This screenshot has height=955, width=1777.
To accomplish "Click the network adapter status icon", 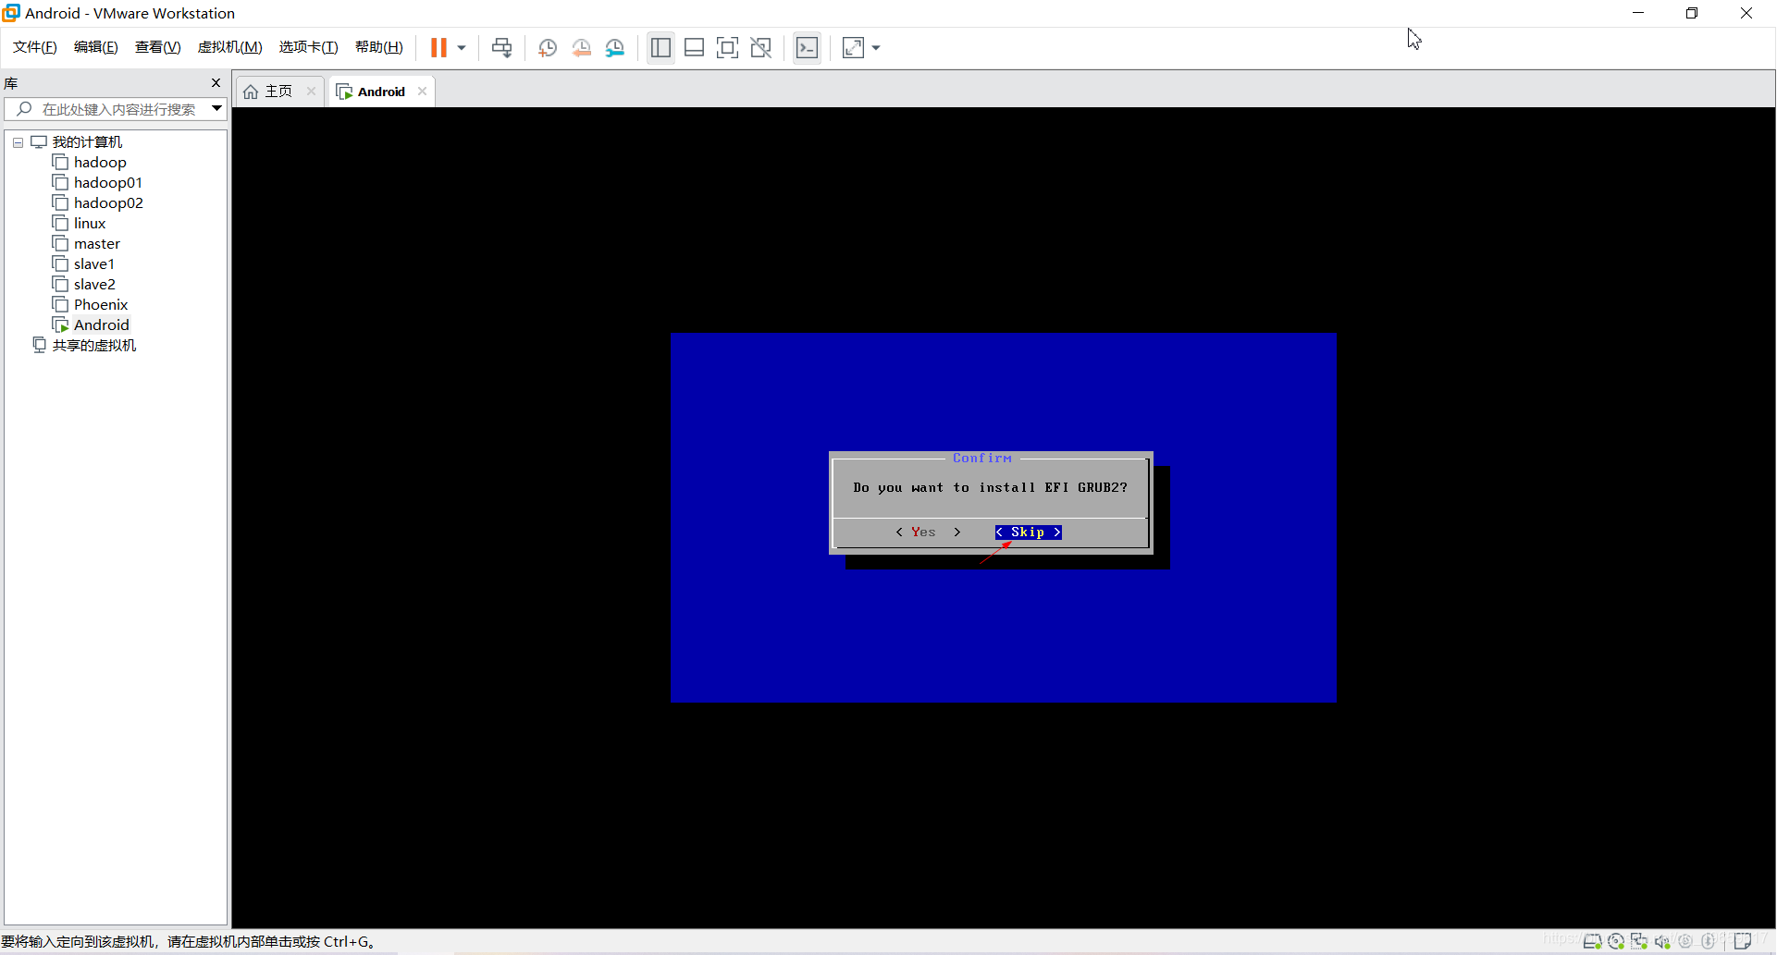I will 1639,941.
